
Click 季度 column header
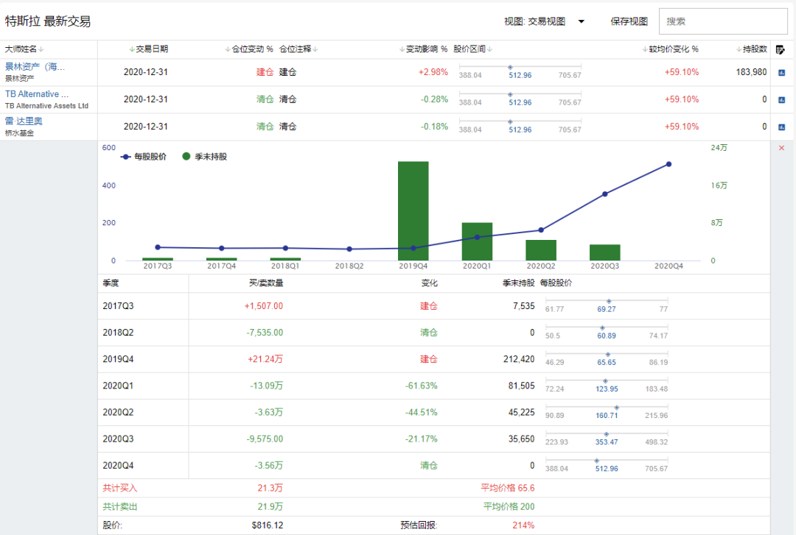tap(111, 283)
